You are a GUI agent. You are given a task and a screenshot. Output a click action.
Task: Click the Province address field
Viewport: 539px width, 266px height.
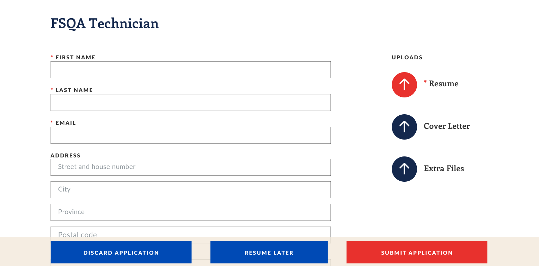point(191,212)
